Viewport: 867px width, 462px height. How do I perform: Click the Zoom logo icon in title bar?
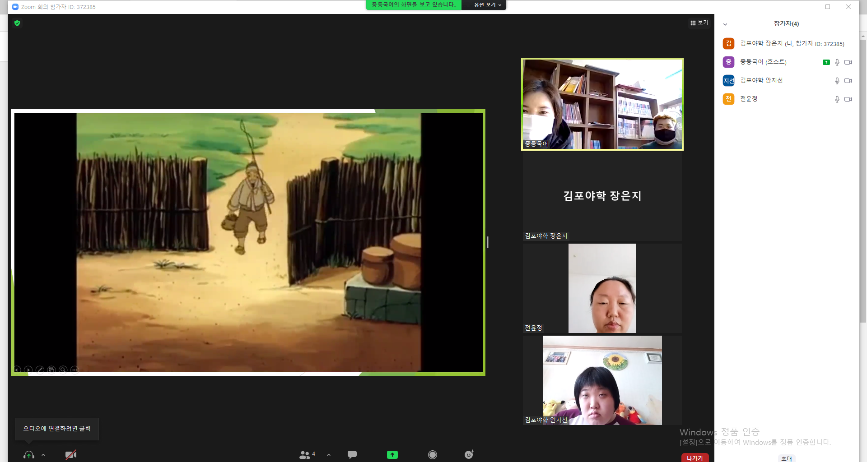coord(15,7)
